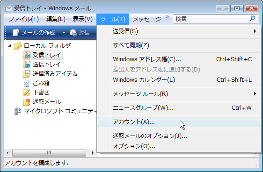Open the Drafts (下書き) folder icon
This screenshot has width=263, height=172.
pos(27,93)
